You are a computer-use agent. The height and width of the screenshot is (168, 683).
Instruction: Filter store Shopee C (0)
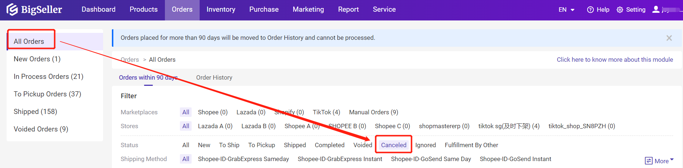click(392, 126)
